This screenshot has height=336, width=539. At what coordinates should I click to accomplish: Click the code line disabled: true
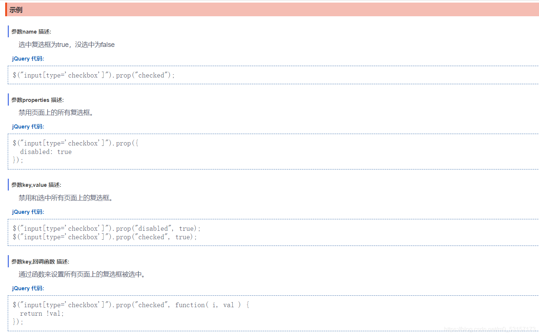click(46, 152)
